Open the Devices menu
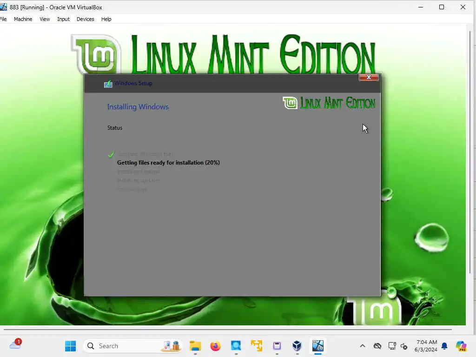 point(86,19)
